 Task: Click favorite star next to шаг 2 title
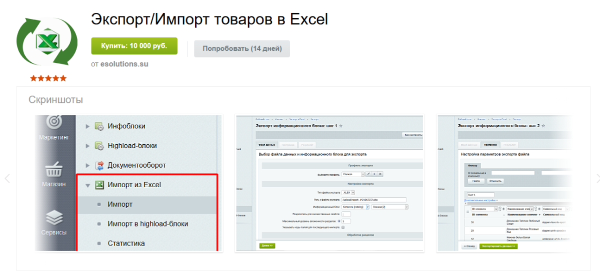tap(543, 126)
